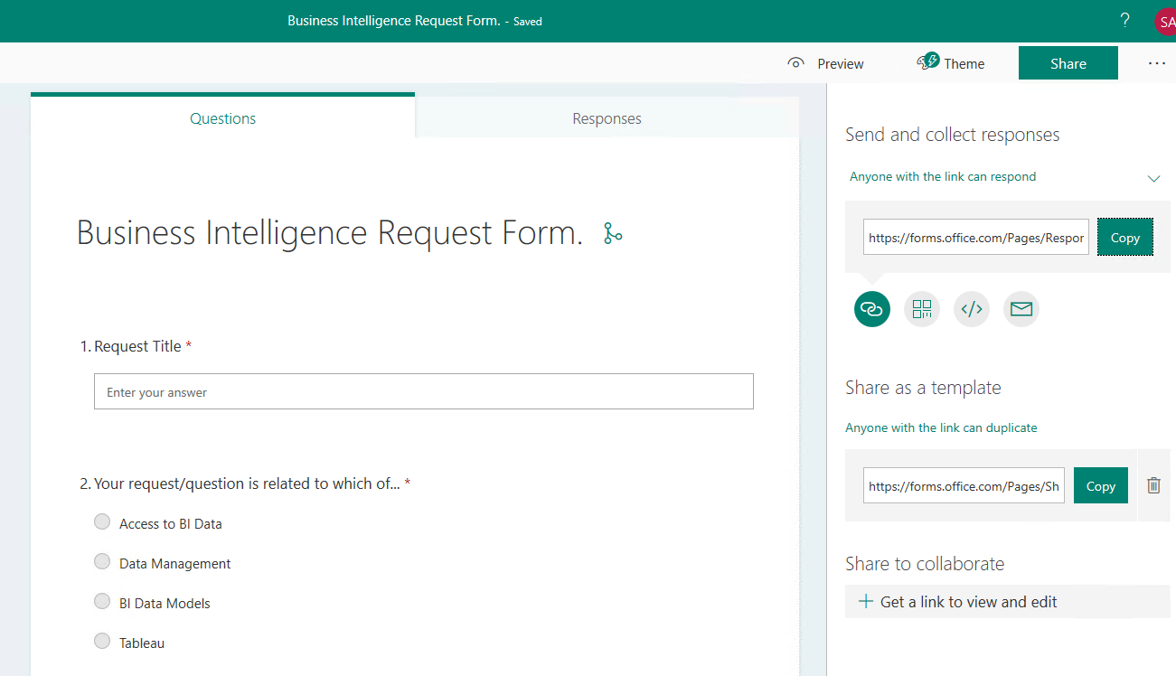The image size is (1176, 676).
Task: Click the Preview label
Action: pos(841,64)
